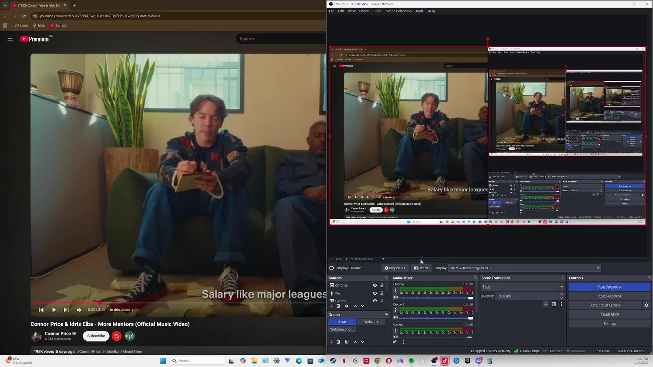Click the Windows Start button

tap(163, 361)
